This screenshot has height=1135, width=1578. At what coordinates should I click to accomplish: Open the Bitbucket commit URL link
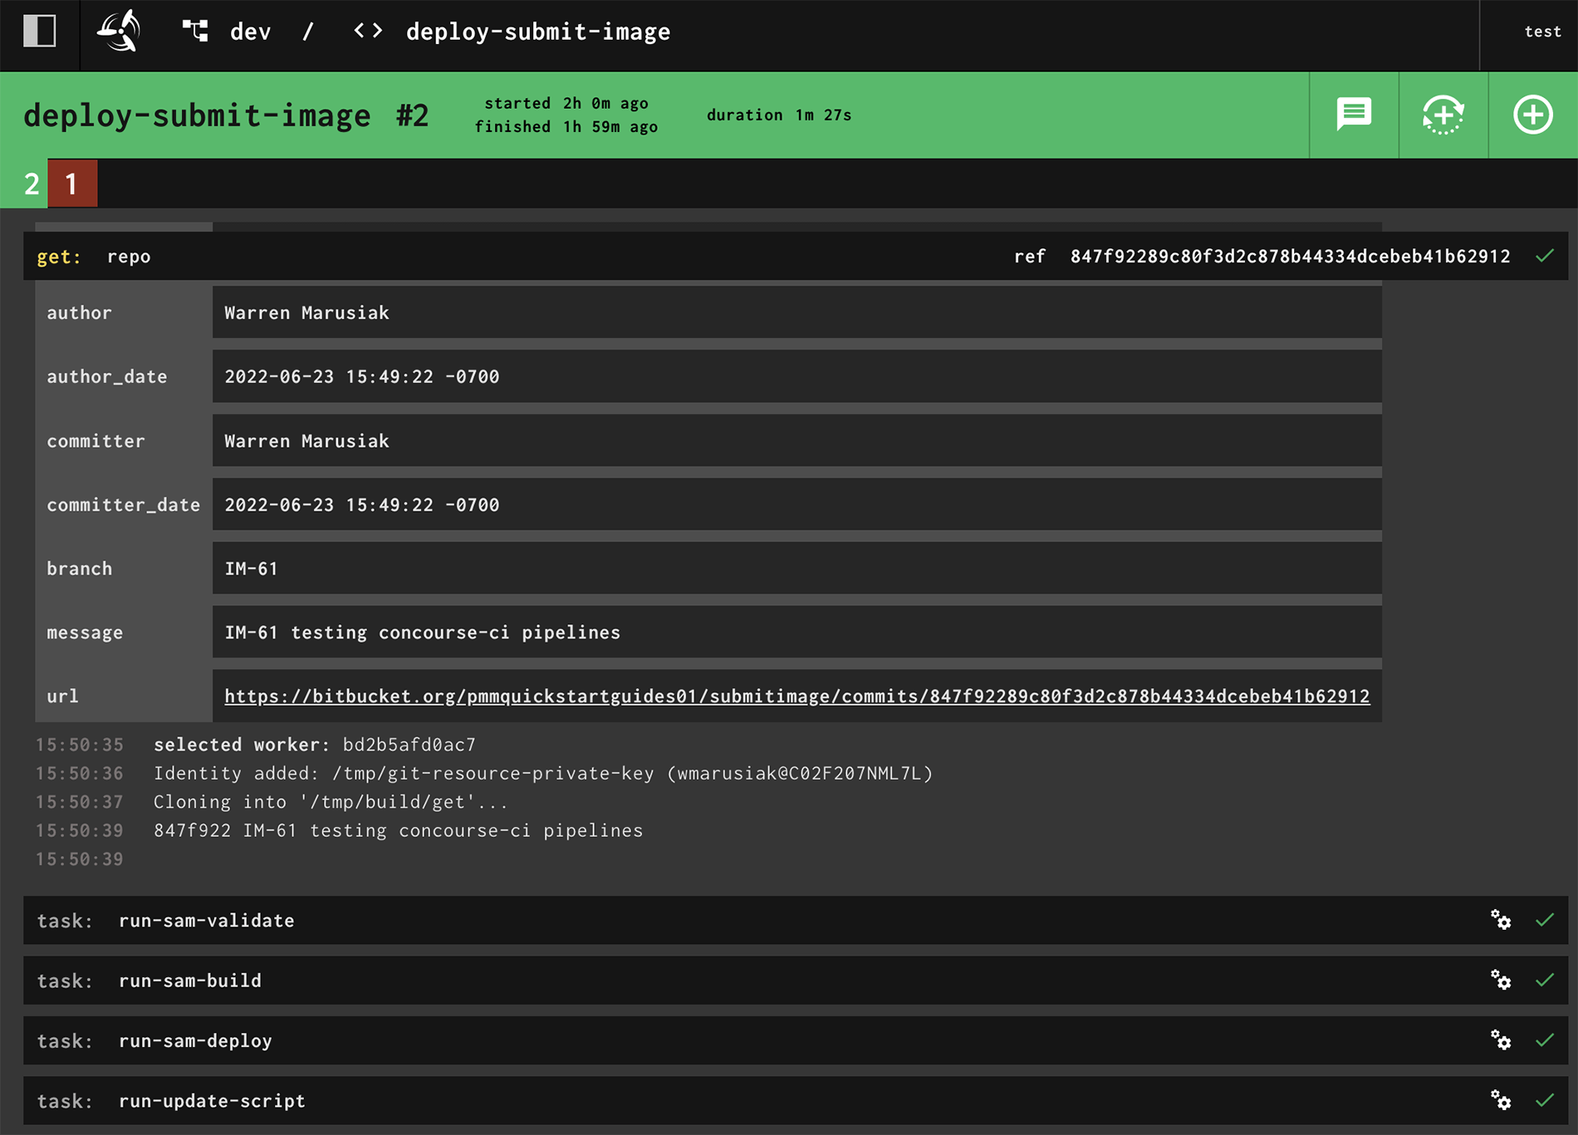(x=796, y=697)
